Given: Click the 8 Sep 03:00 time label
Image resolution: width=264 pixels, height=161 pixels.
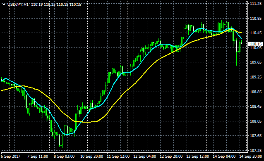Looking at the screenshot, I should (x=64, y=156).
